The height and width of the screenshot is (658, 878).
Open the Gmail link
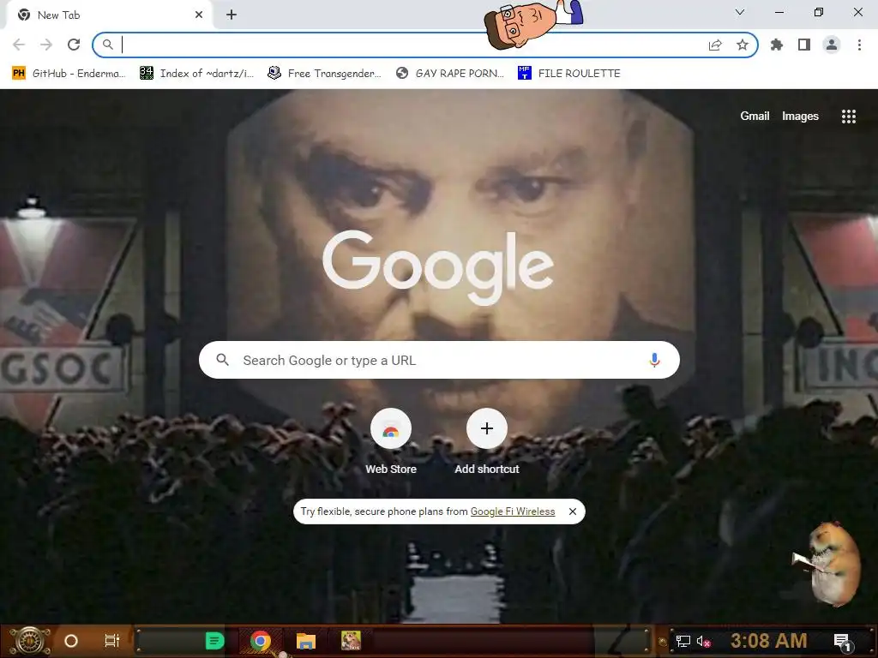tap(755, 116)
